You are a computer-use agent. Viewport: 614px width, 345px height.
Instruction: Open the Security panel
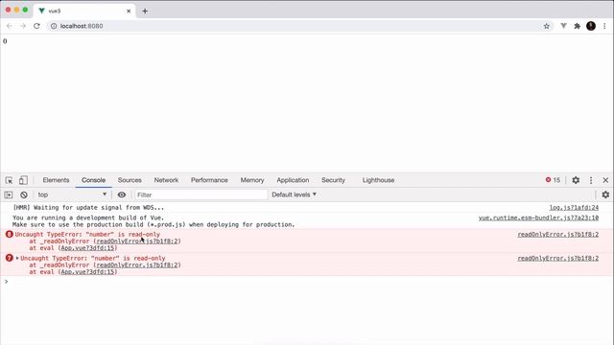(x=333, y=180)
